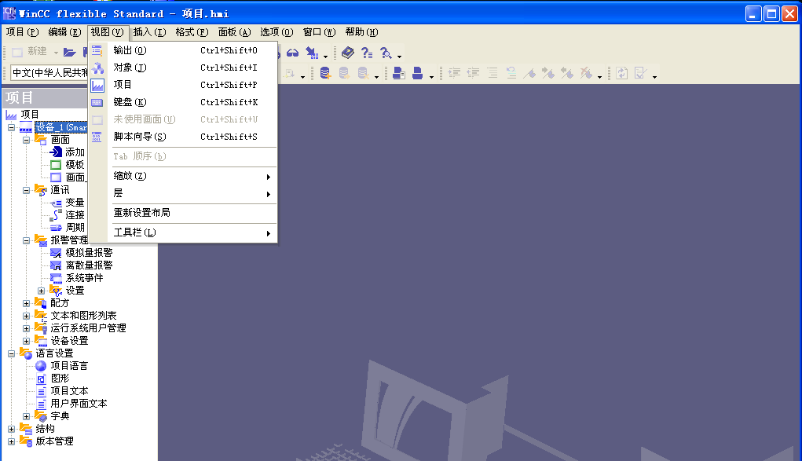Open the 帮助 Help menu
Image resolution: width=802 pixels, height=461 pixels.
pyautogui.click(x=361, y=32)
